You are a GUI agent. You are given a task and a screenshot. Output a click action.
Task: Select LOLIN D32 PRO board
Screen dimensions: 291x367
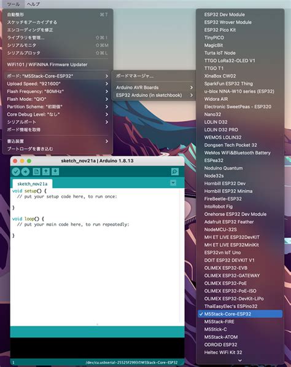point(240,130)
